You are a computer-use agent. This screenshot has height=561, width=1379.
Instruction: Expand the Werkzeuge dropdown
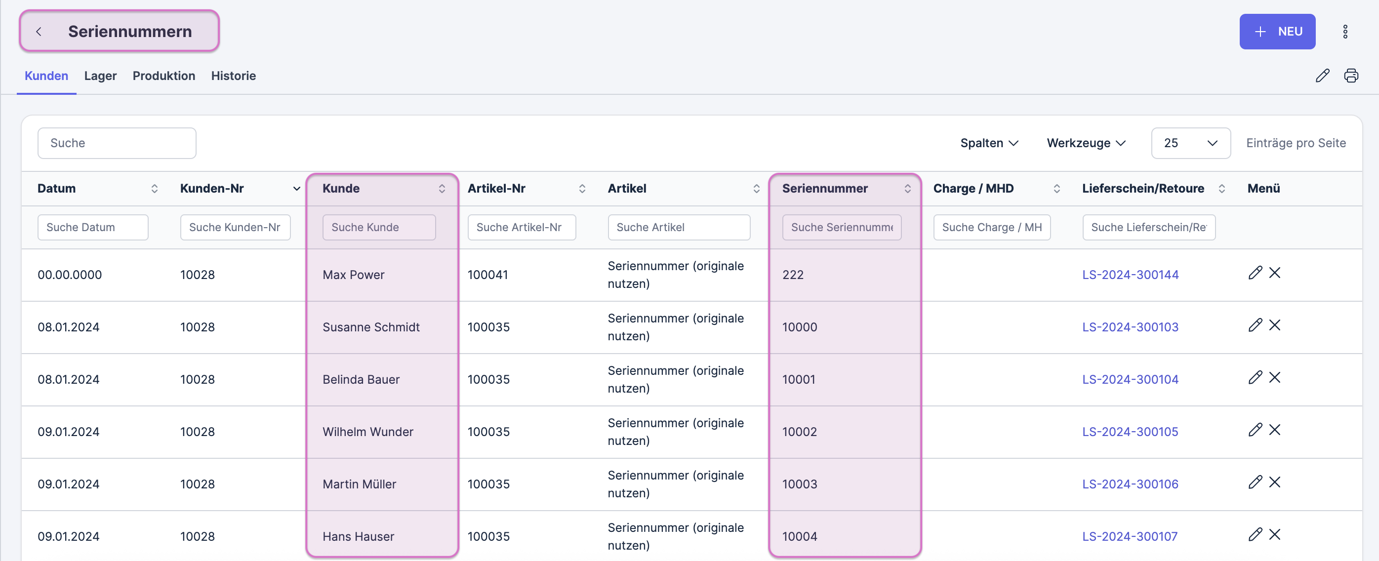(x=1086, y=143)
